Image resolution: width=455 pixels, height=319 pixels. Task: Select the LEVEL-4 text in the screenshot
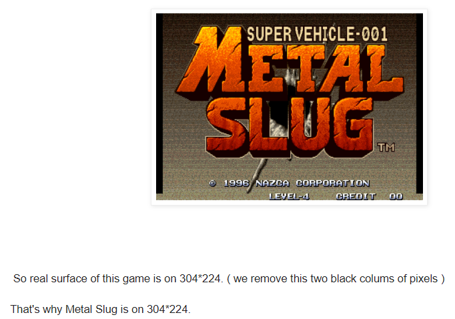[289, 197]
